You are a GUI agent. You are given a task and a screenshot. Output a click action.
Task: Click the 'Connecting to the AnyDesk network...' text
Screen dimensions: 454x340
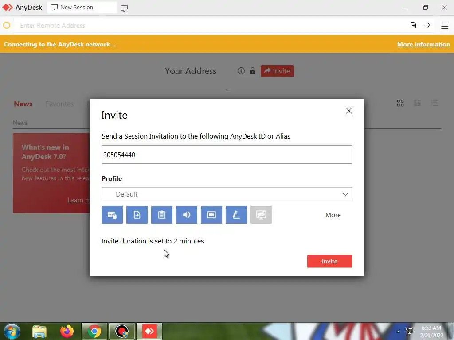click(x=60, y=45)
